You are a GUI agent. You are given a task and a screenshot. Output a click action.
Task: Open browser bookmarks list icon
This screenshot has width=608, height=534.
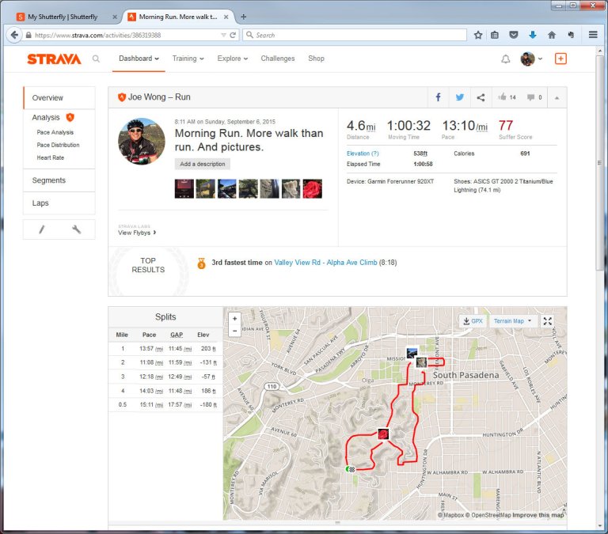click(494, 35)
